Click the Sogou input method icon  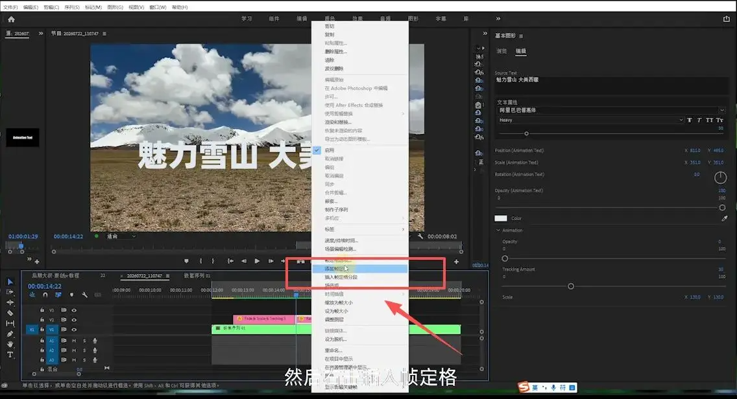[x=524, y=387]
